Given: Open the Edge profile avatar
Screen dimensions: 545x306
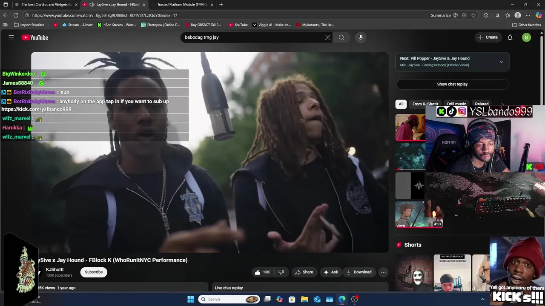Looking at the screenshot, I should coord(518,15).
